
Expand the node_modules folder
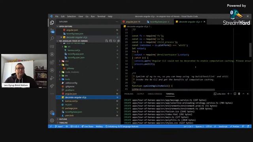pyautogui.click(x=72, y=72)
